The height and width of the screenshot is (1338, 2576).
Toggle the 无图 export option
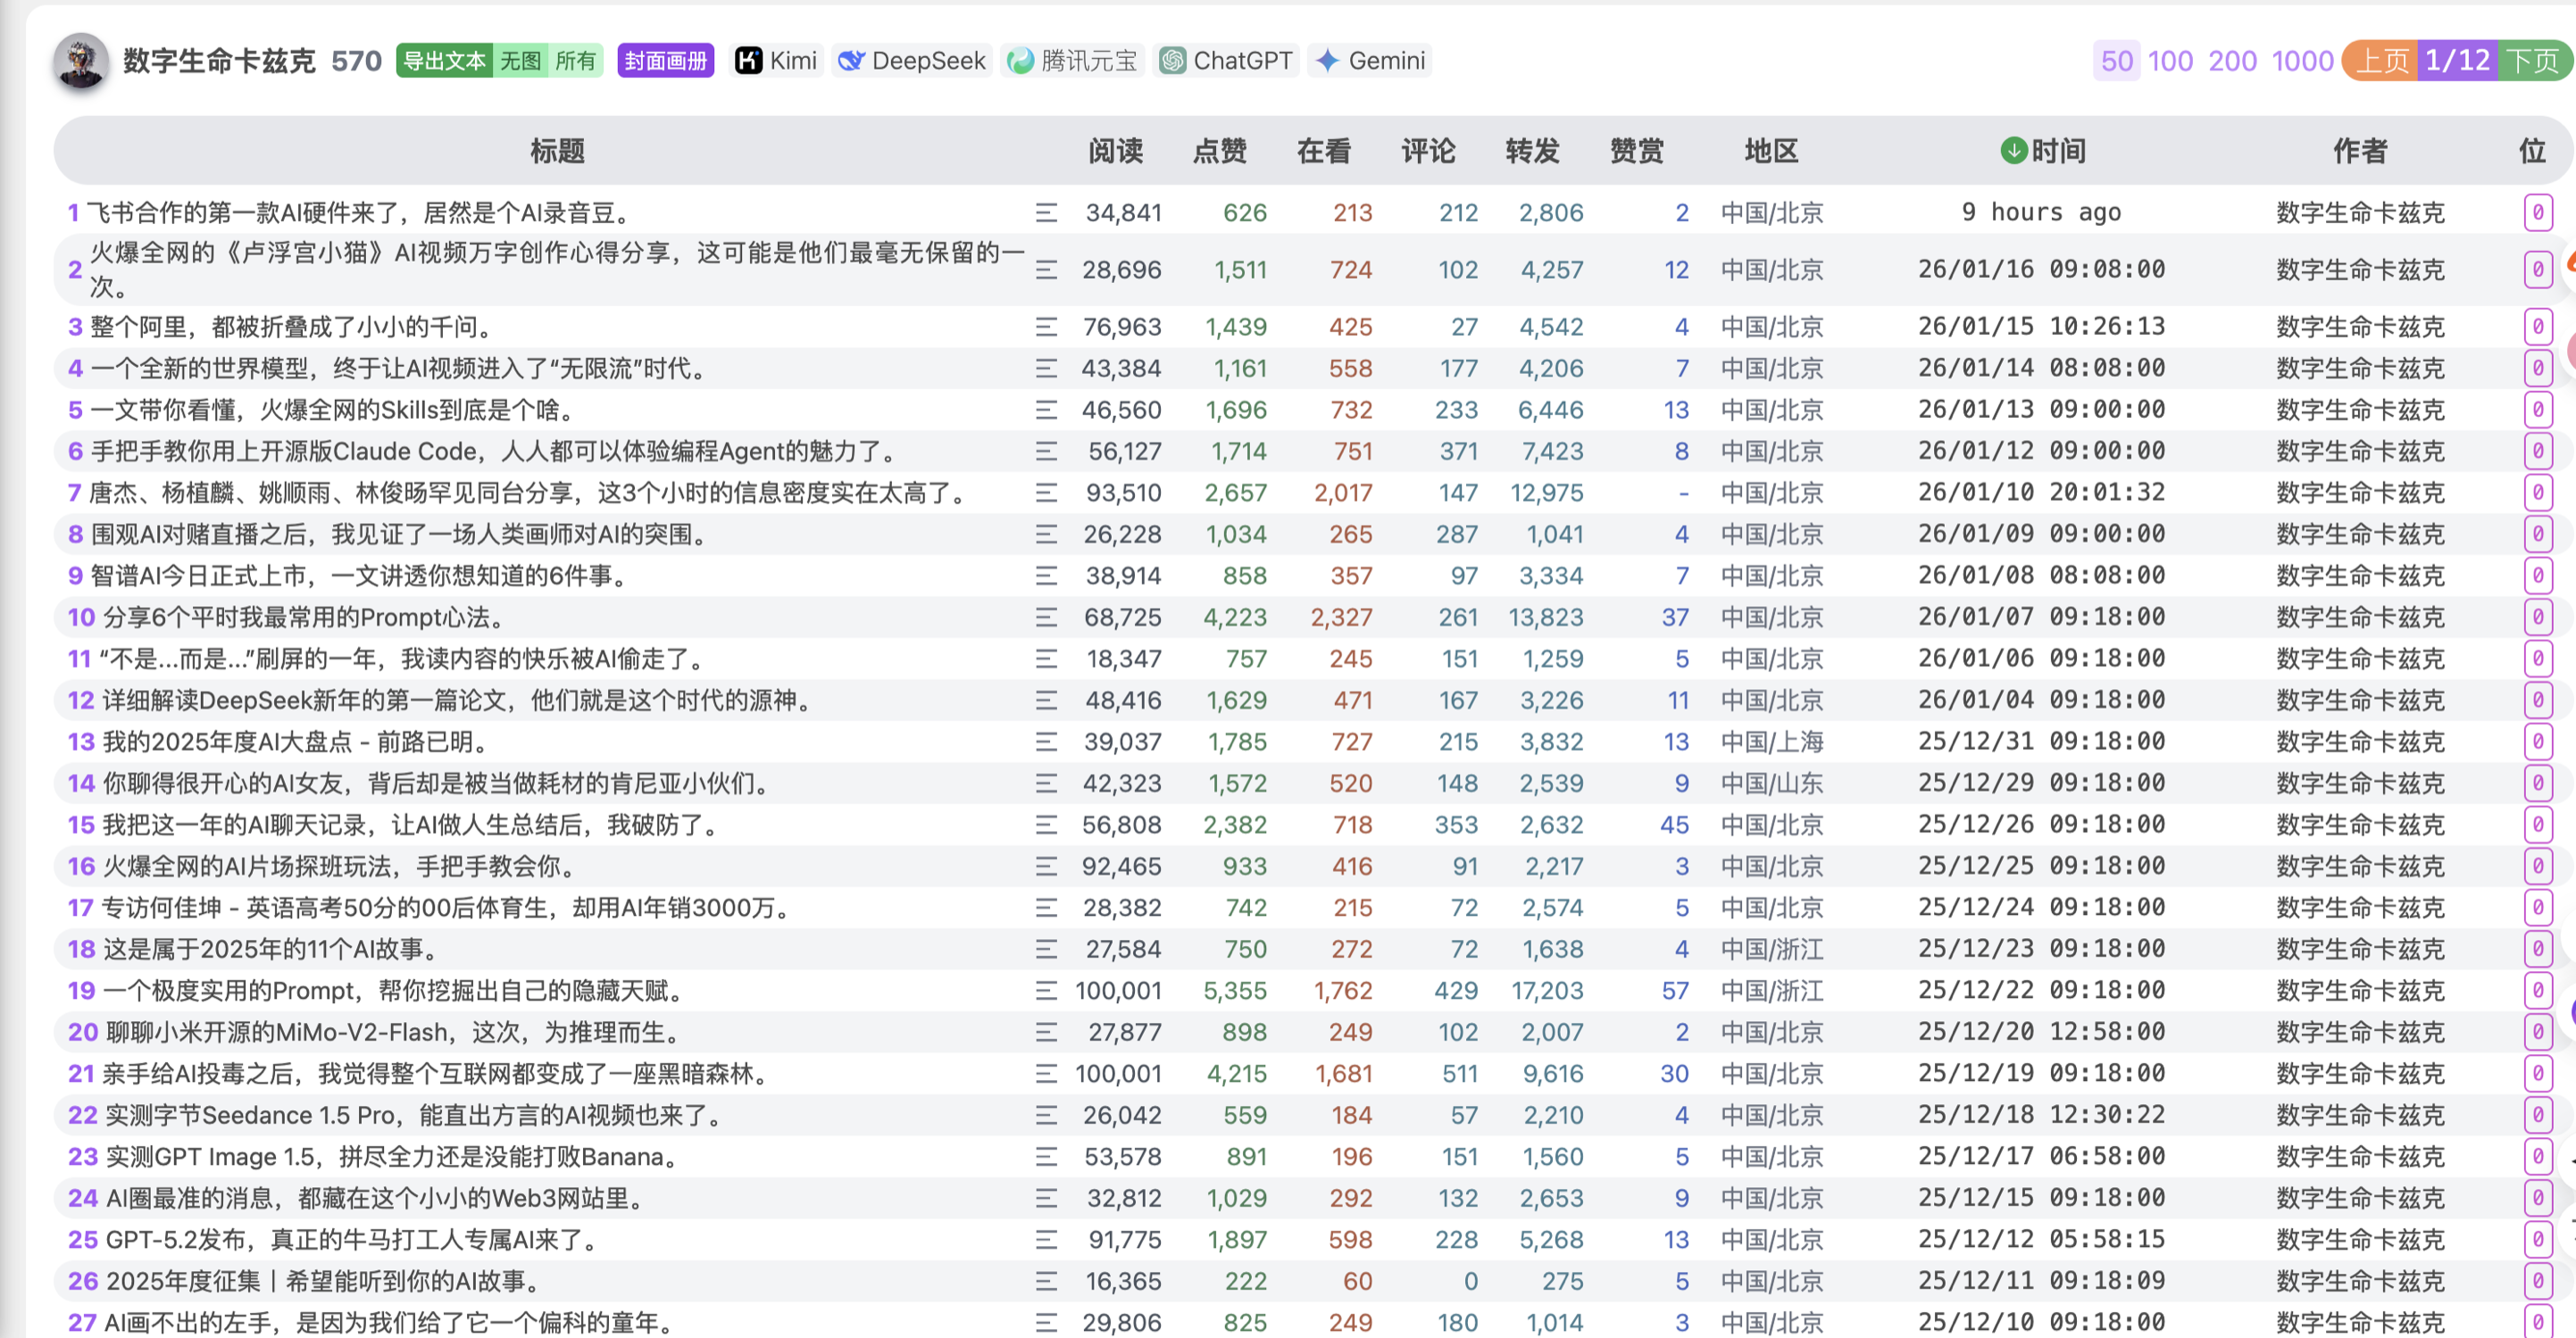tap(520, 61)
